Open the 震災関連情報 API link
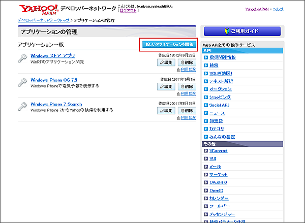 pos(223,57)
